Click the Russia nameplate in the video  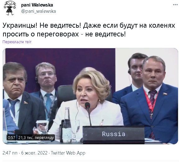[113, 134]
